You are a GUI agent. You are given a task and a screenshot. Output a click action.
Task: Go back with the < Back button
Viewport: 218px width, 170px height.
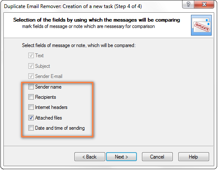click(90, 156)
